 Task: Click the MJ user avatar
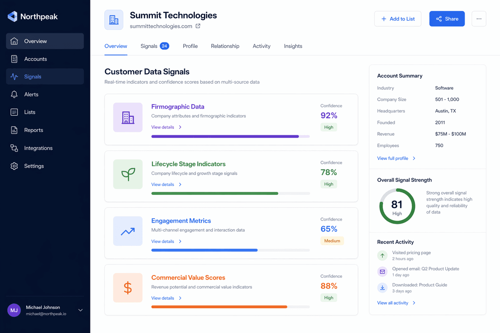(14, 310)
